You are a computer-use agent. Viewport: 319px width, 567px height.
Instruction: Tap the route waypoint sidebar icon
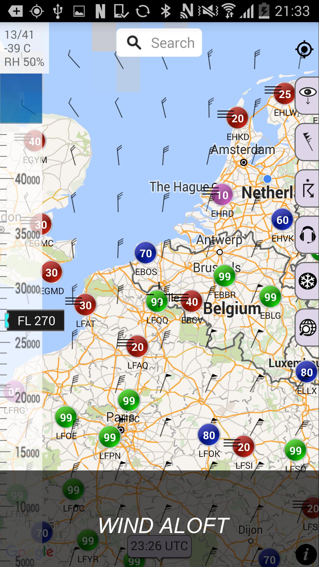pos(307,188)
